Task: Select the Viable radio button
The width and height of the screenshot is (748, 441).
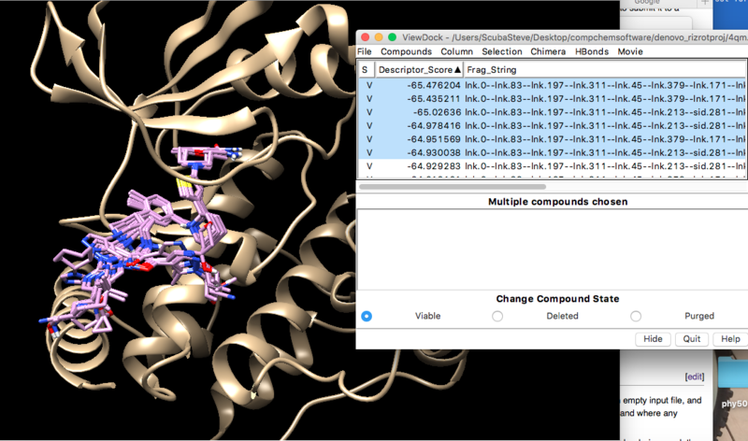Action: coord(367,316)
